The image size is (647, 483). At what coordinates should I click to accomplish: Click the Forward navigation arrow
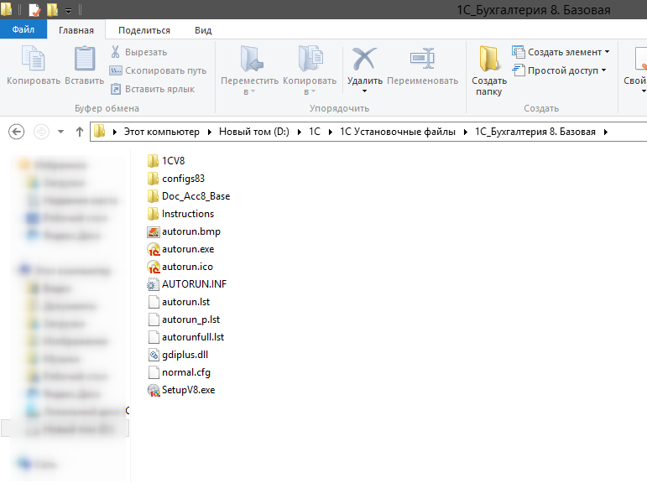click(x=41, y=132)
